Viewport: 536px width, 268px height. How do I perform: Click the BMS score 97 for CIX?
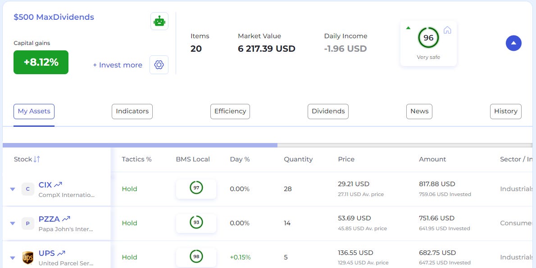coord(196,188)
